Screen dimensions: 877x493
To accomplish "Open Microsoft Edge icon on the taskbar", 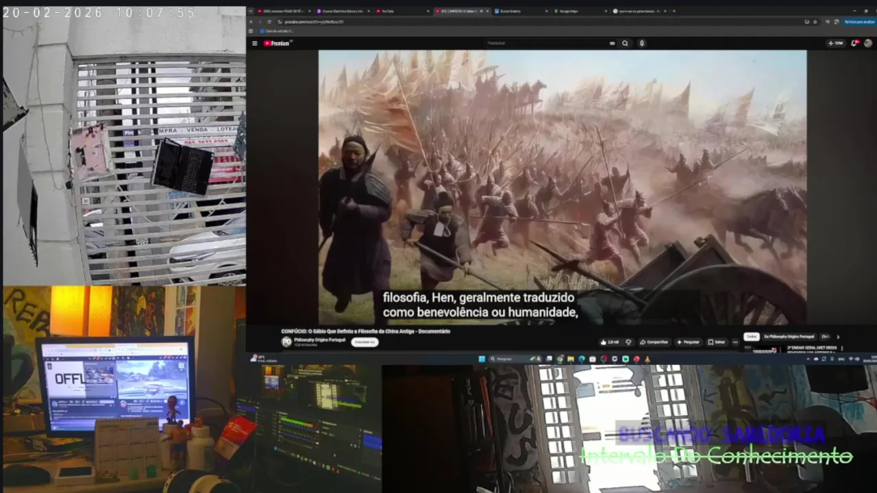I will 582,359.
